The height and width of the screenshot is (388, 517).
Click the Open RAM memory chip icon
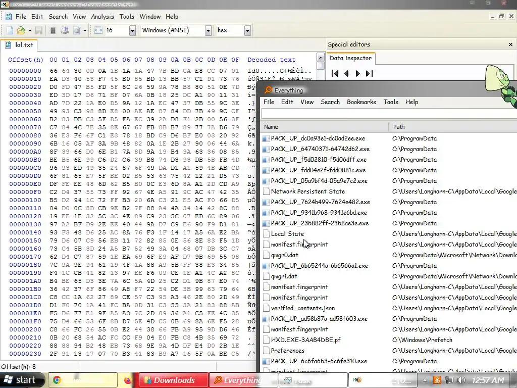click(53, 30)
